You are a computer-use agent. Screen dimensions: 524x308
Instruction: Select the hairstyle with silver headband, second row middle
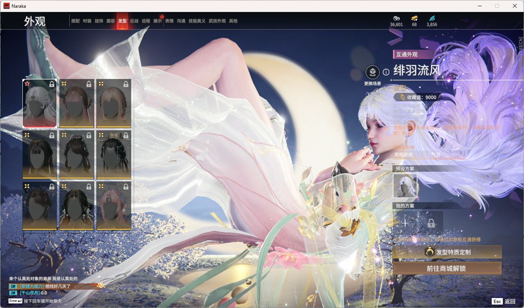click(x=77, y=154)
